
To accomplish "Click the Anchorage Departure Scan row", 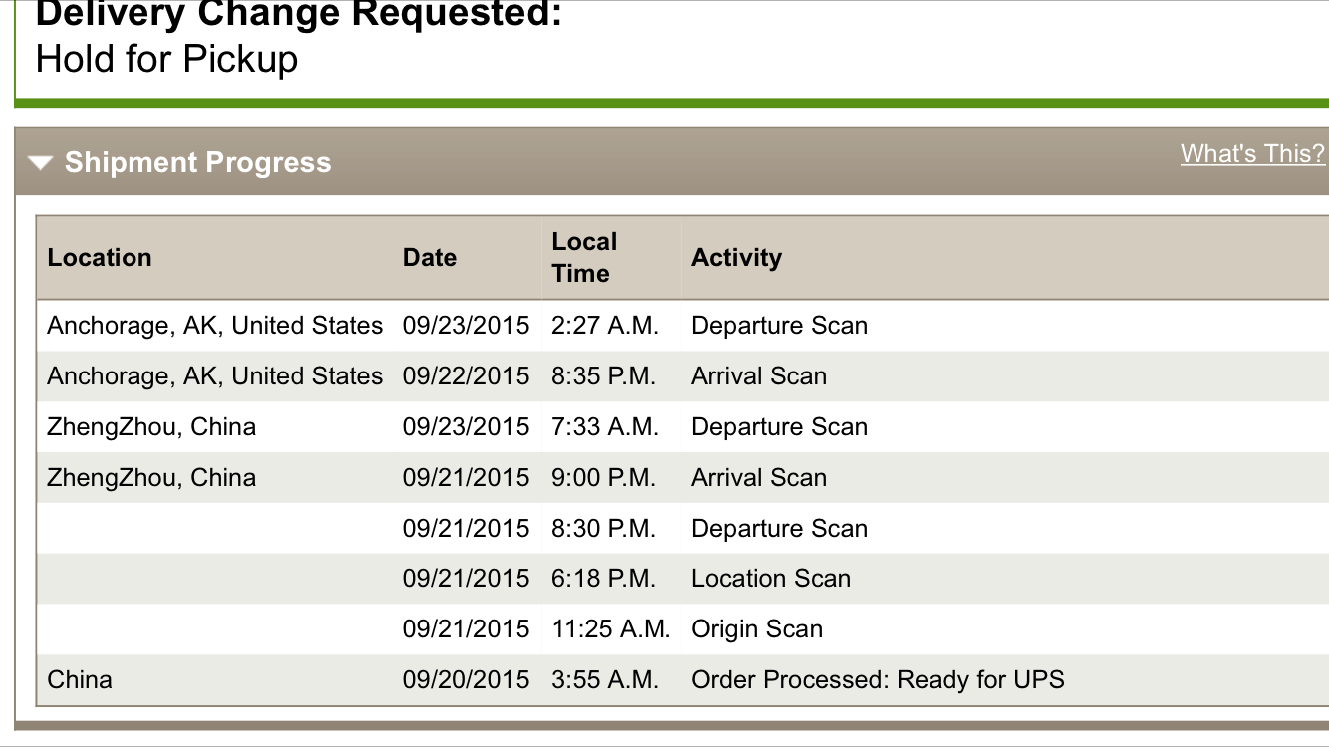I will pyautogui.click(x=682, y=326).
